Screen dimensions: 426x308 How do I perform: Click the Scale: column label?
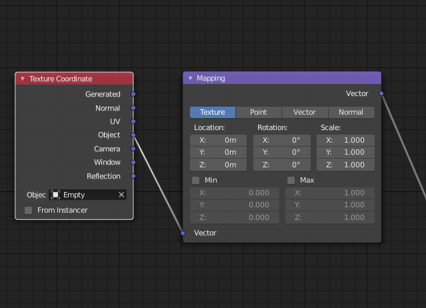(331, 127)
